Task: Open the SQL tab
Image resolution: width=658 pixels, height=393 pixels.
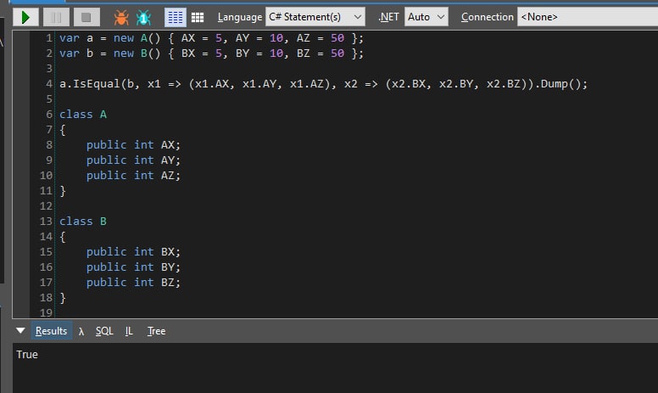Action: click(x=104, y=331)
